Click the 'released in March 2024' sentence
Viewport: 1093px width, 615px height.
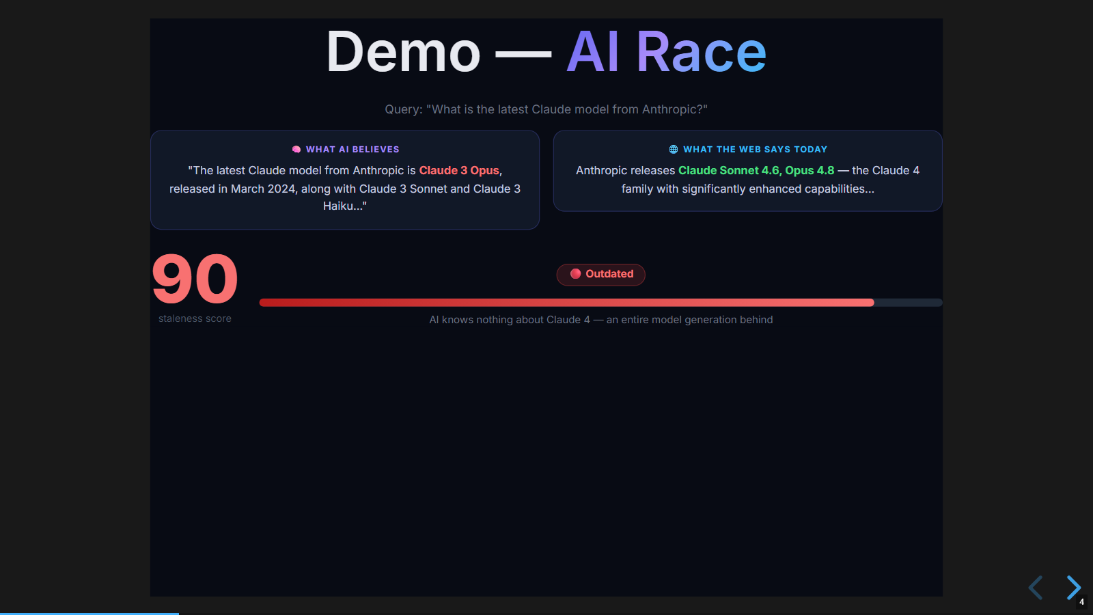point(345,189)
